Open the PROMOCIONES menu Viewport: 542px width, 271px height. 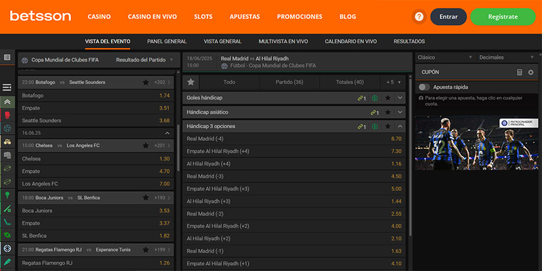(299, 16)
